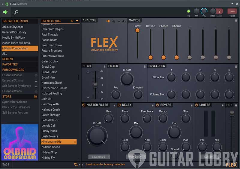Click the Master Filter Cutoff knob
This screenshot has width=240, height=169.
pyautogui.click(x=97, y=135)
